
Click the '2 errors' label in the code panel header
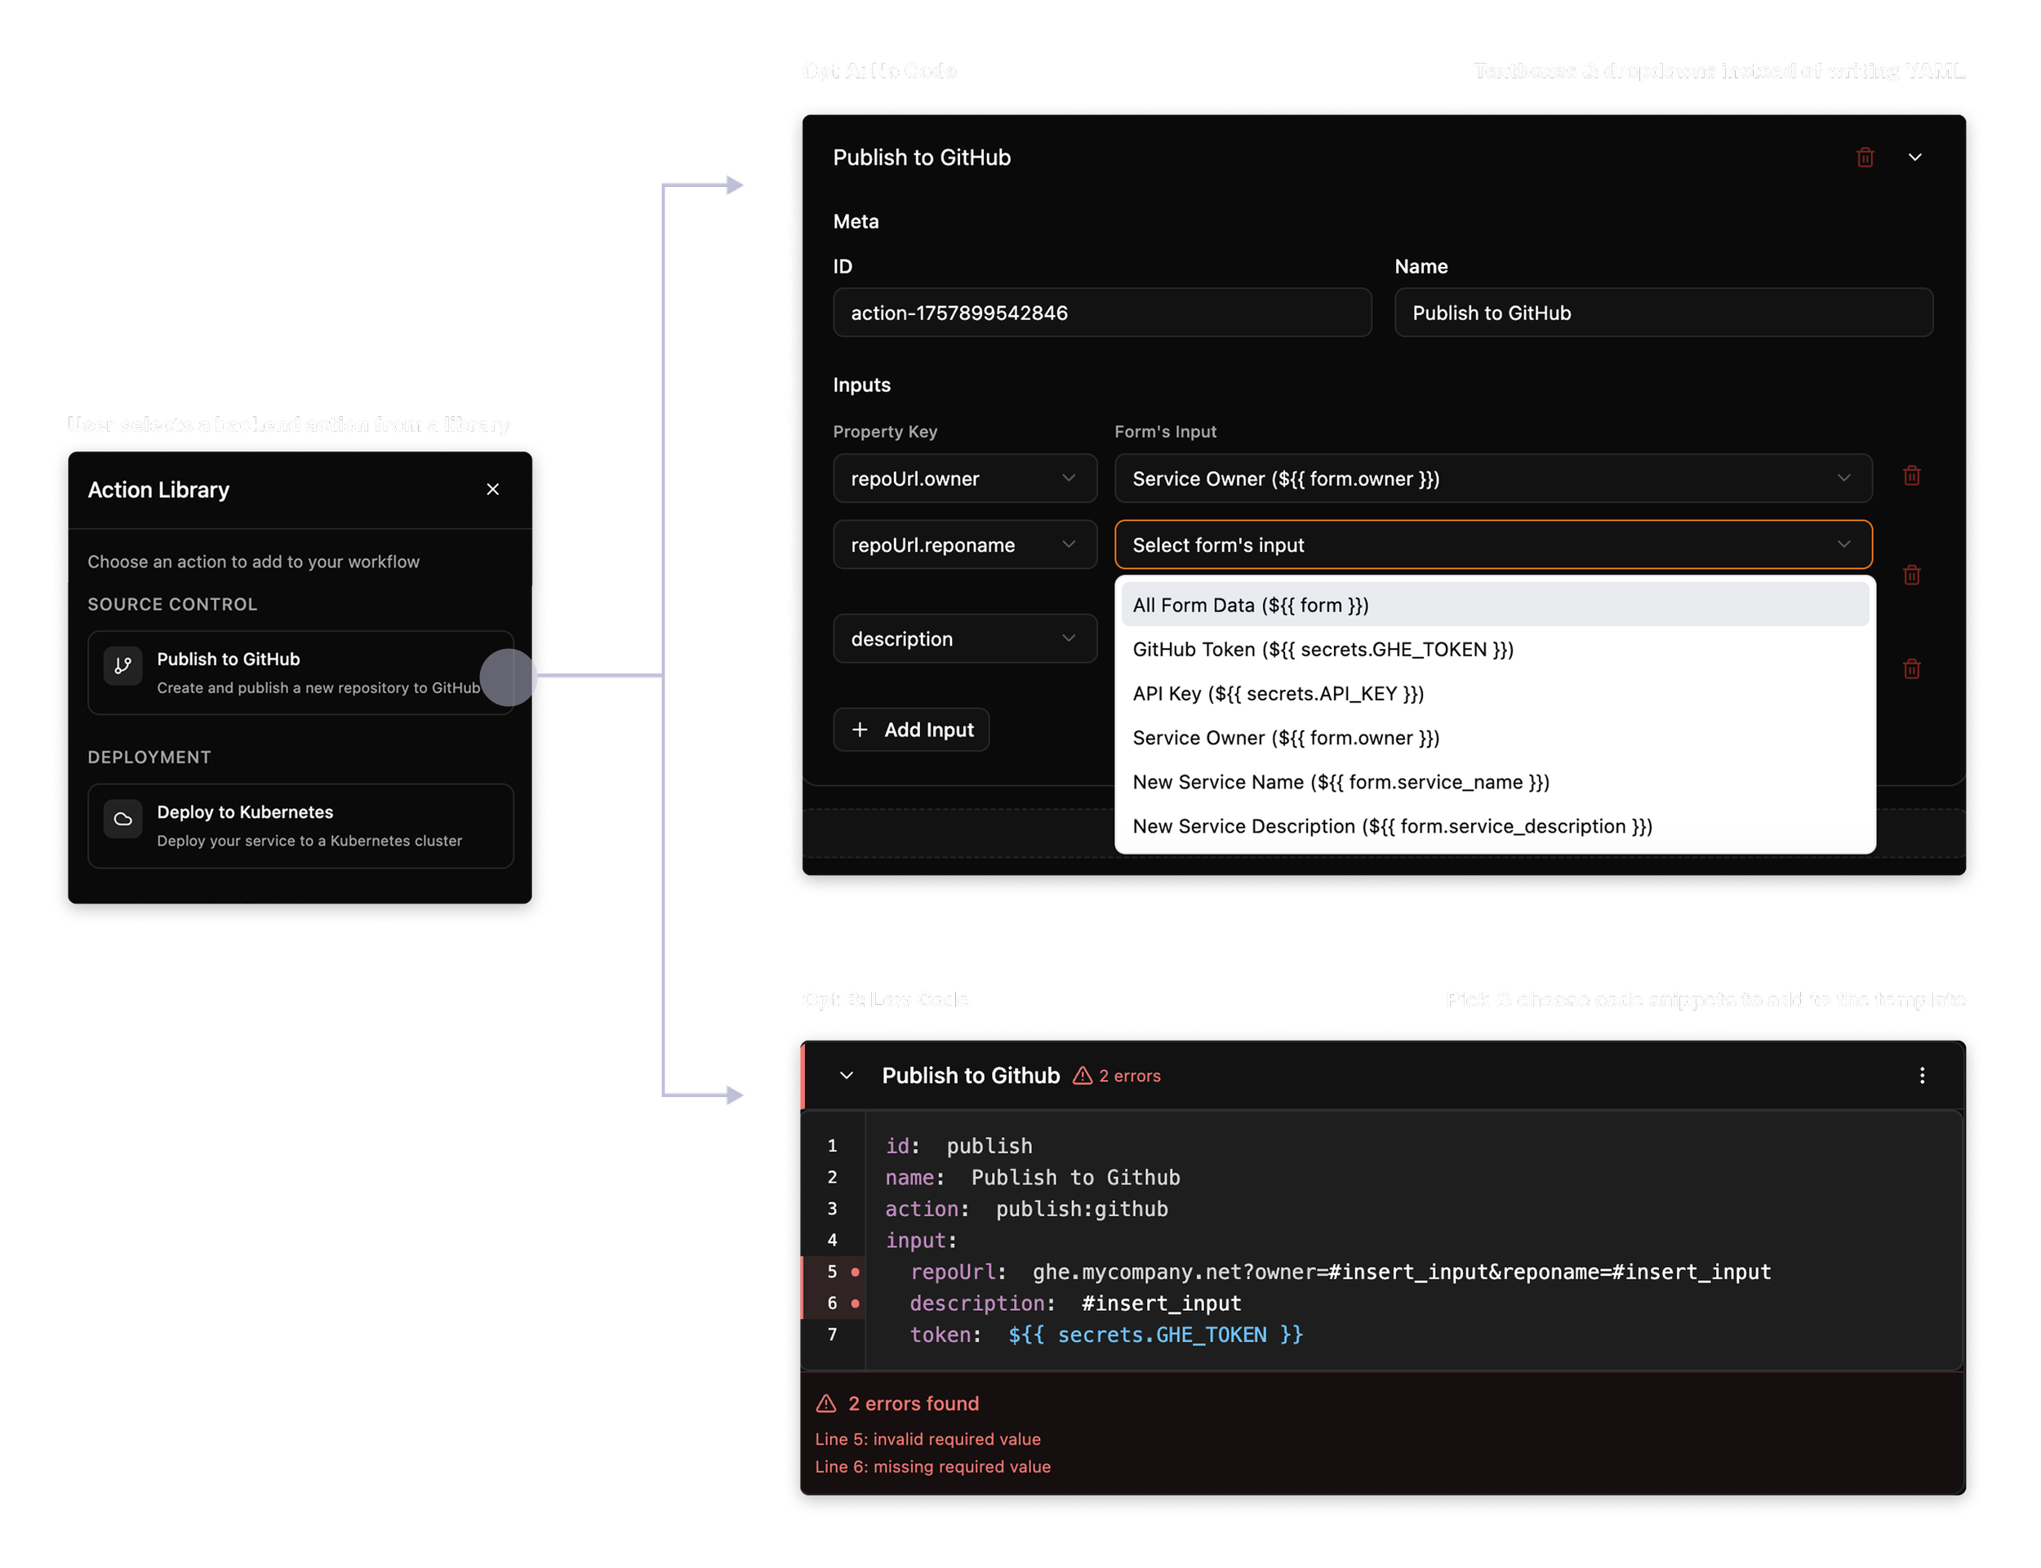[x=1129, y=1075]
